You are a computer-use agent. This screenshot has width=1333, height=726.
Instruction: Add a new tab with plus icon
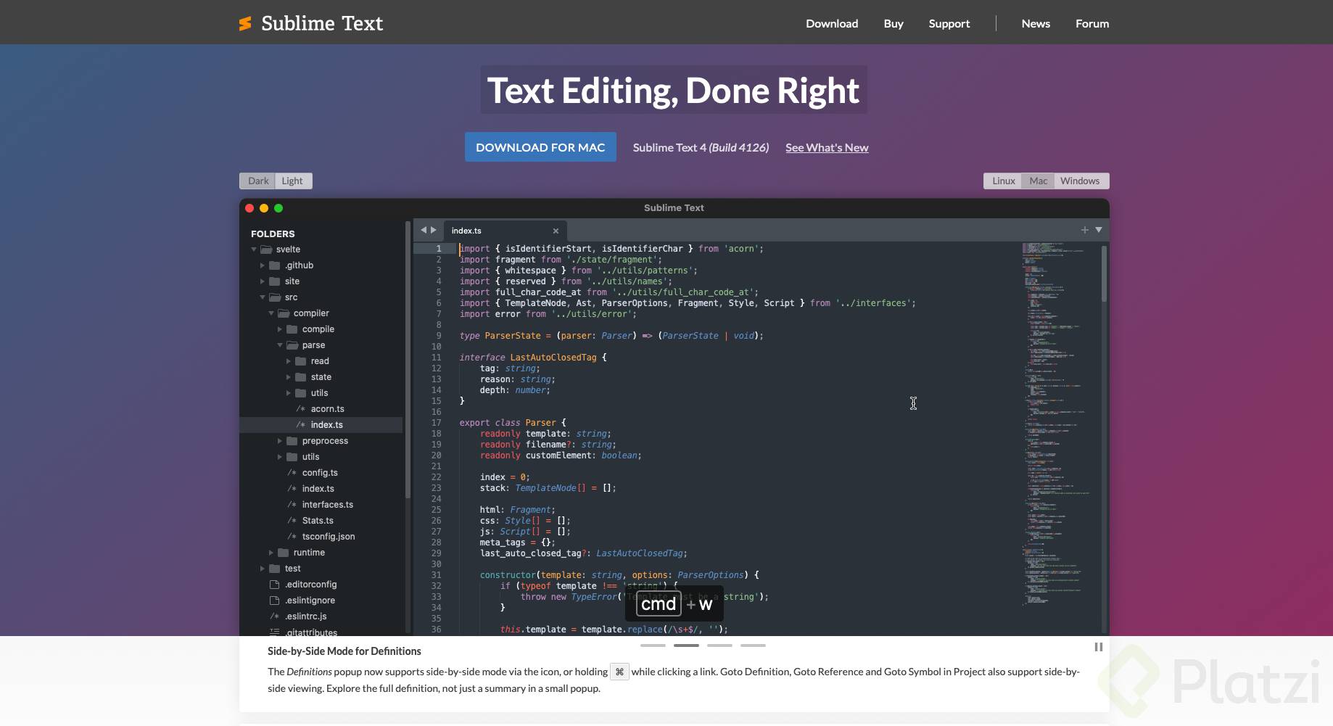1085,230
